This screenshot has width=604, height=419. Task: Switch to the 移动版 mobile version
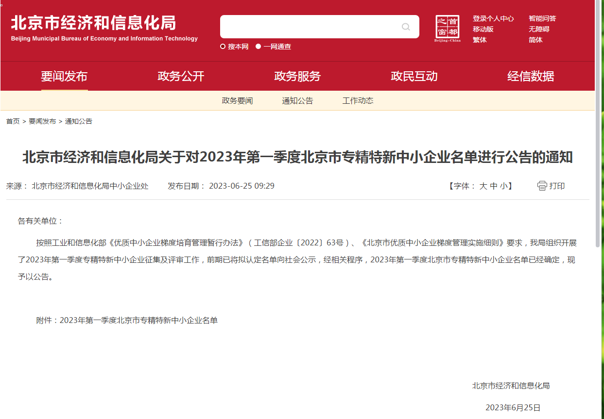click(483, 29)
